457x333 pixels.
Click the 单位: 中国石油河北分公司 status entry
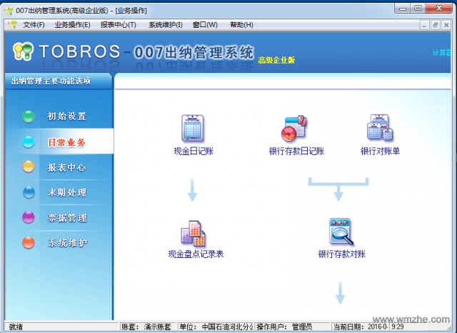tap(216, 327)
